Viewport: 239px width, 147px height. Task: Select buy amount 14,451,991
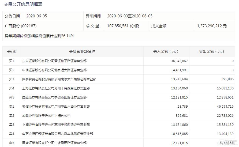coord(179,70)
